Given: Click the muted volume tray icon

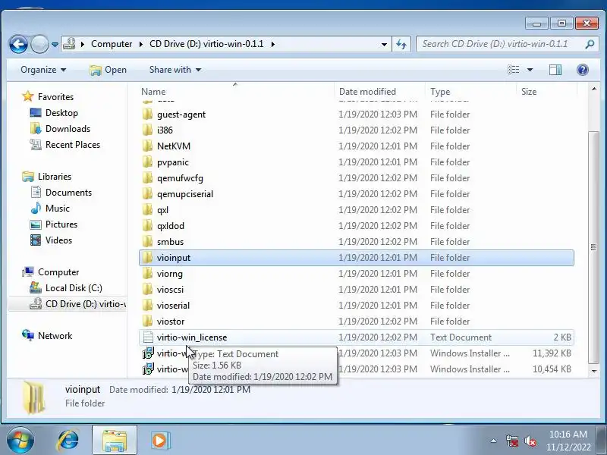Looking at the screenshot, I should pos(530,441).
